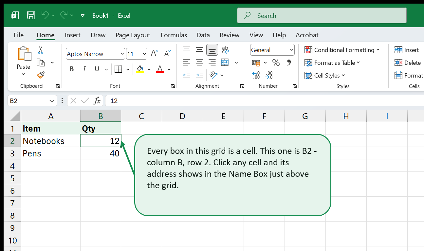Switch to the Formulas tab
The image size is (424, 251).
(x=174, y=35)
